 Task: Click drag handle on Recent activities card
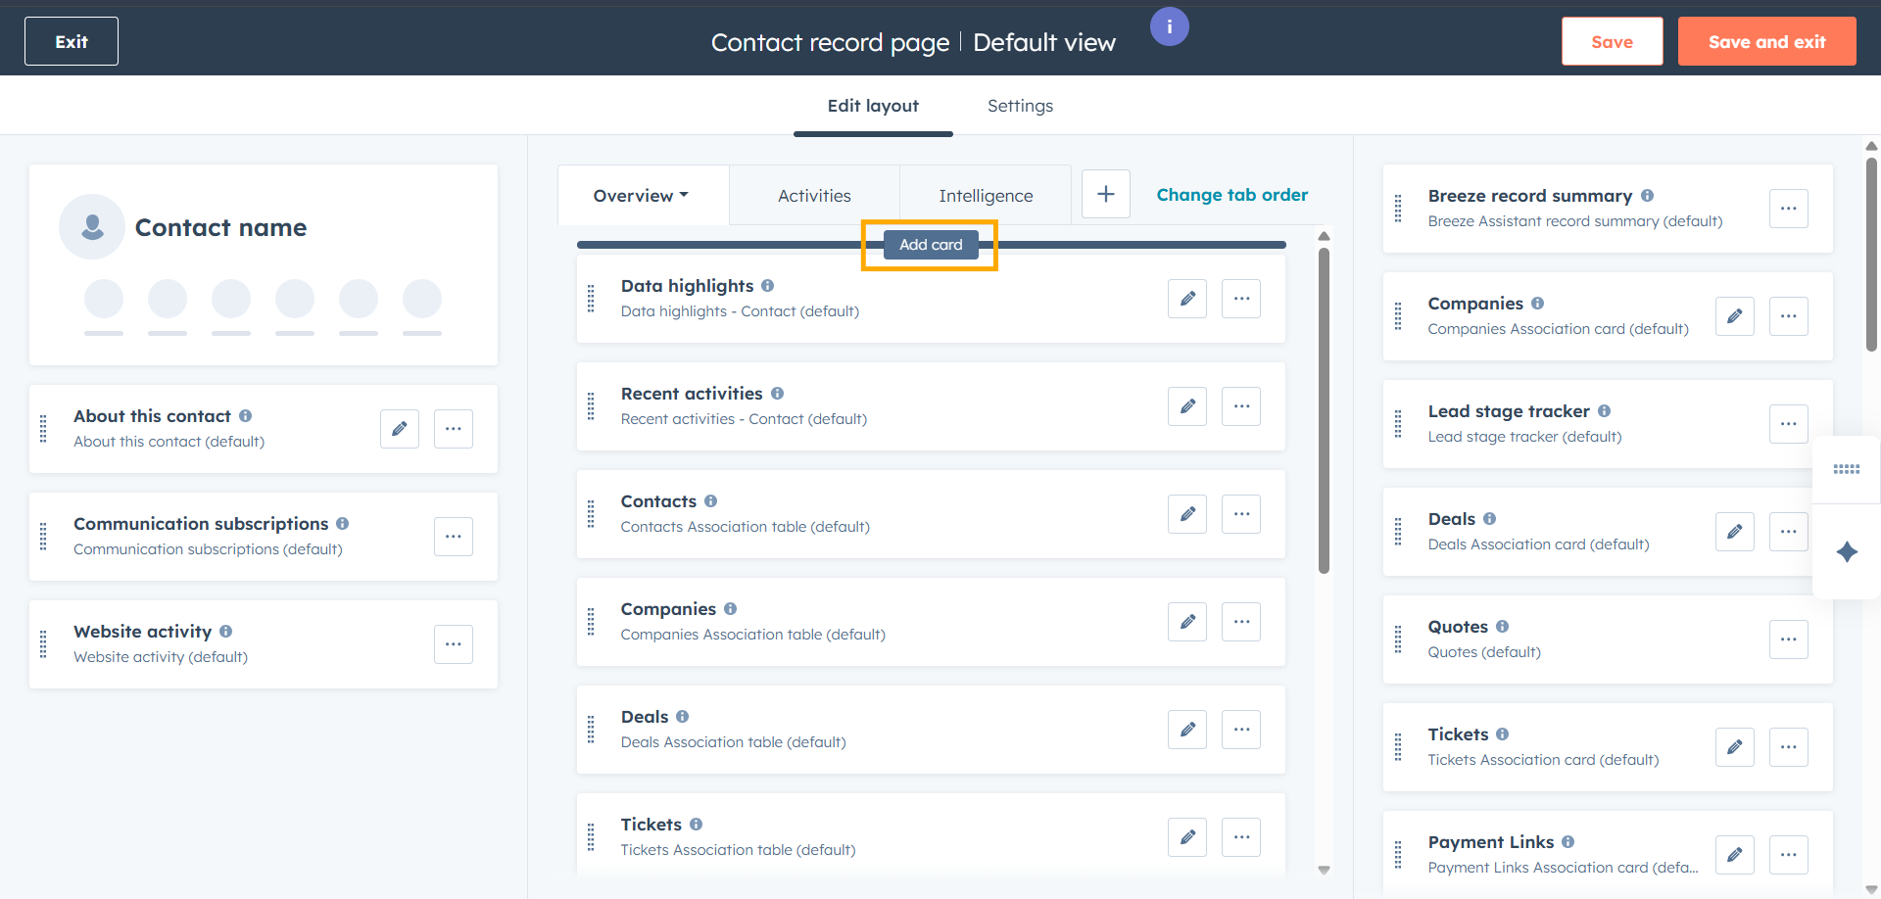pyautogui.click(x=591, y=406)
